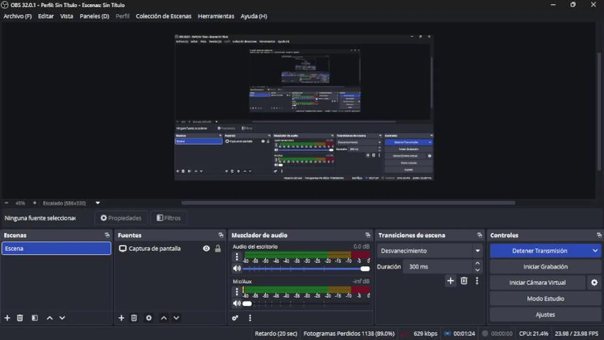
Task: Open source properties gear in Fuentes
Action: click(149, 318)
